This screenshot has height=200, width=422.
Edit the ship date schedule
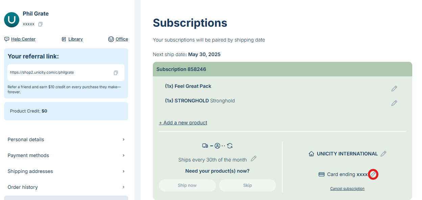tap(254, 159)
